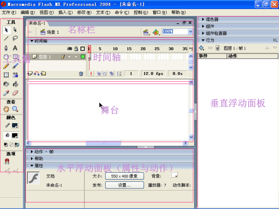Open the 行为 panel options menu

(275, 40)
